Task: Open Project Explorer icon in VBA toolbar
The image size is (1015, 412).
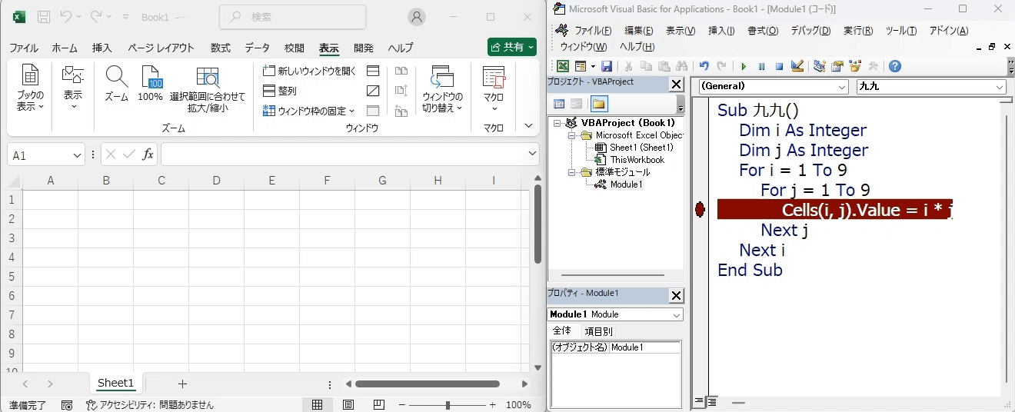Action: click(x=820, y=66)
